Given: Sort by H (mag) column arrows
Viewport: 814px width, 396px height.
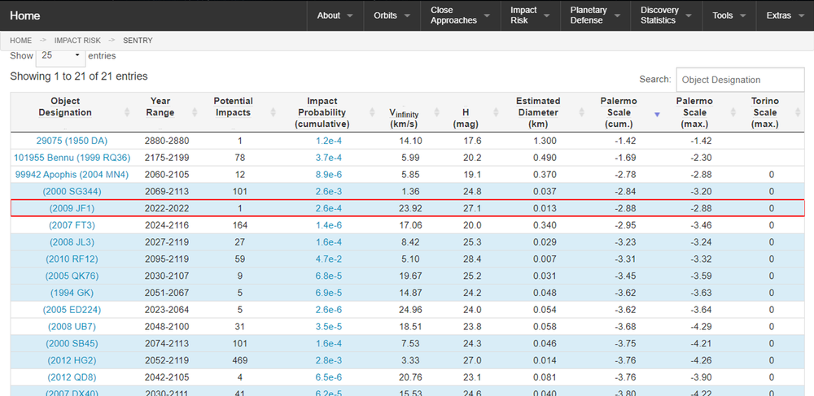Looking at the screenshot, I should point(497,112).
